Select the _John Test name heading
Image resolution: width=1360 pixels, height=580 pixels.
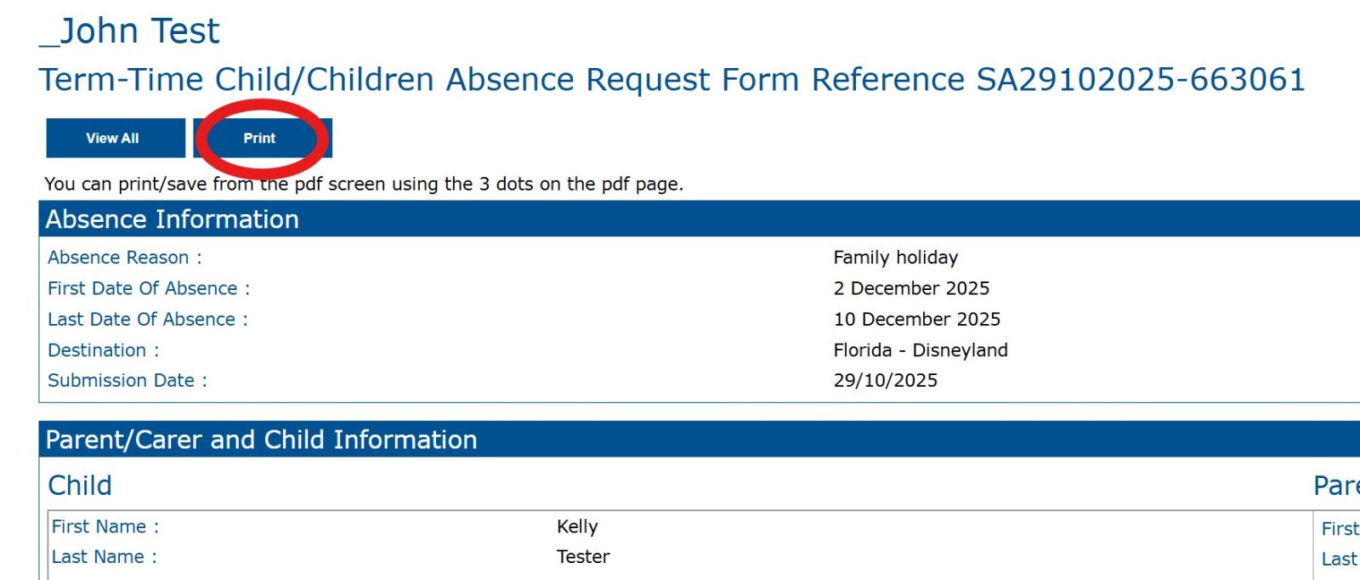pos(130,31)
